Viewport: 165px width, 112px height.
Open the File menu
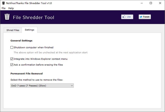pos(4,8)
